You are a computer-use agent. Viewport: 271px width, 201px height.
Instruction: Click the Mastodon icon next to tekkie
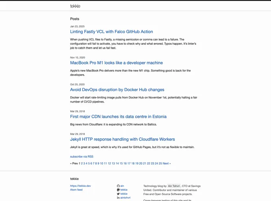click(118, 190)
